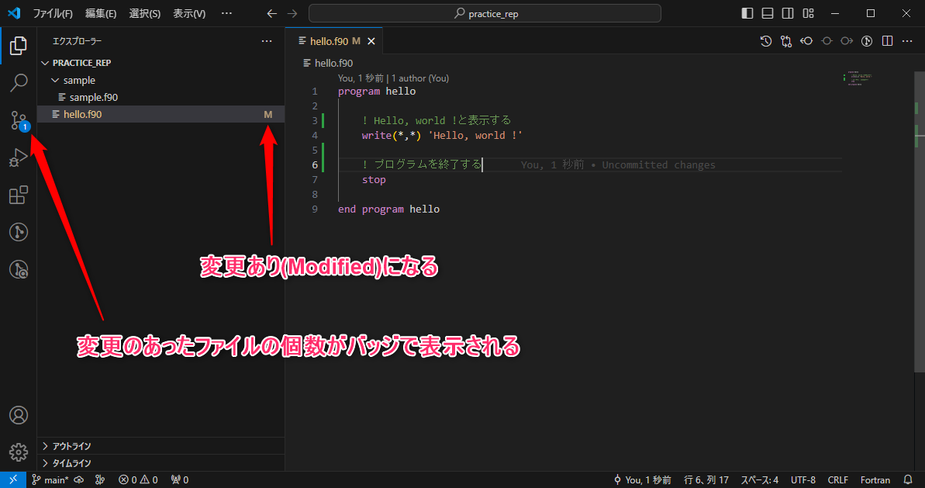Open the Git Graph activity icon

[x=19, y=232]
